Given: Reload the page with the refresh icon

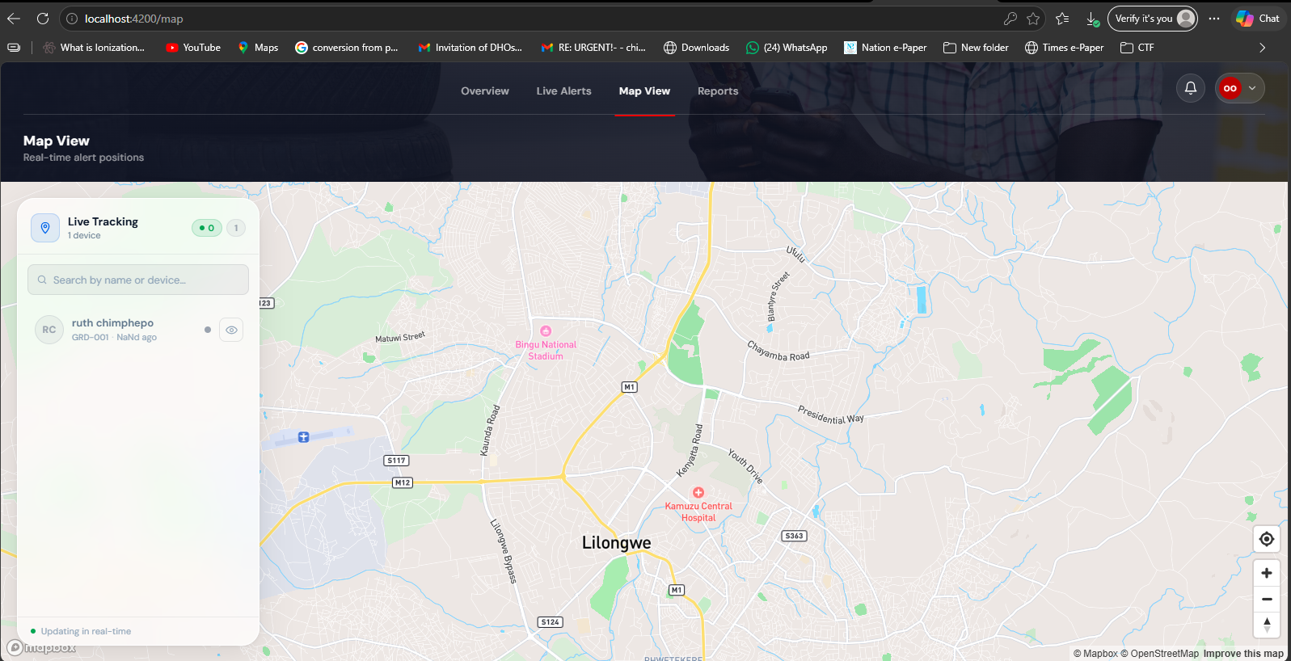Looking at the screenshot, I should pyautogui.click(x=43, y=19).
